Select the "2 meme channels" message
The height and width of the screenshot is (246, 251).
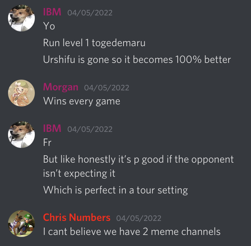click(132, 232)
